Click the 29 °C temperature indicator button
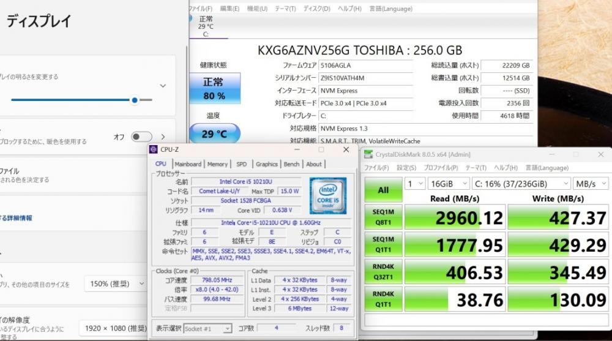612x341 pixels. [214, 133]
